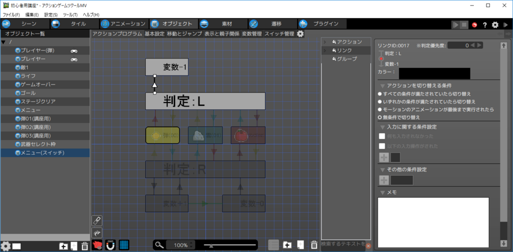
Task: Select いずれかの条件が満たされていたら切り替え radio
Action: pos(380,102)
